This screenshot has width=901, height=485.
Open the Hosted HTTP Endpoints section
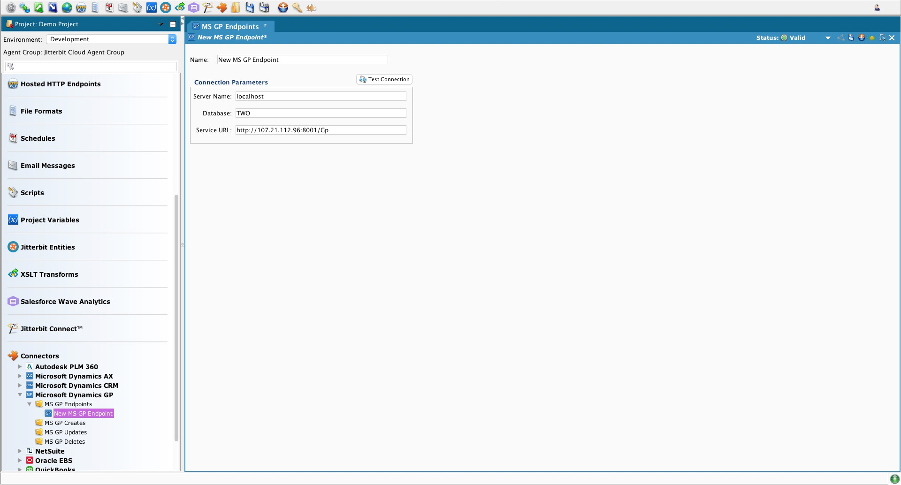pos(61,84)
